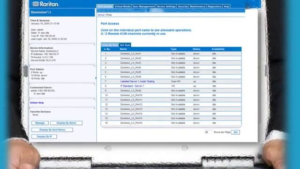The width and height of the screenshot is (300, 169).
Task: Sort the table by Name column
Action: pyautogui.click(x=123, y=49)
